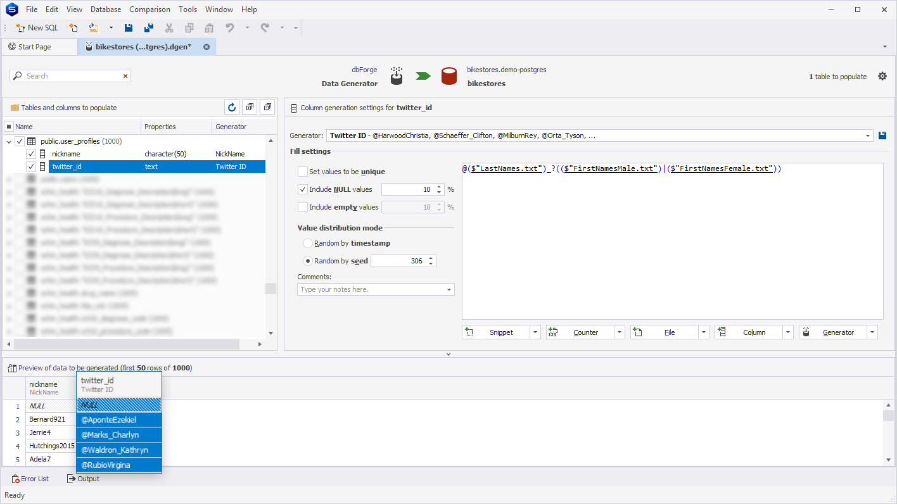This screenshot has height=504, width=897.
Task: Open the Output panel
Action: pos(84,479)
